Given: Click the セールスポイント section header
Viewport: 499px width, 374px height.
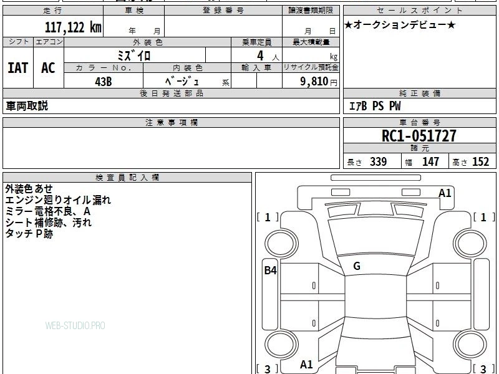Looking at the screenshot, I should coord(419,11).
